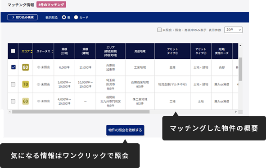The image size is (266, 168).
Task: Check the row with score 70
Action: click(x=13, y=84)
